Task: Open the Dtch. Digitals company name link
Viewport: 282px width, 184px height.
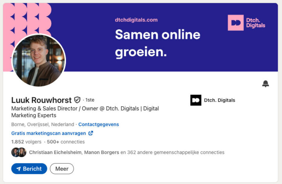Action: pyautogui.click(x=219, y=100)
